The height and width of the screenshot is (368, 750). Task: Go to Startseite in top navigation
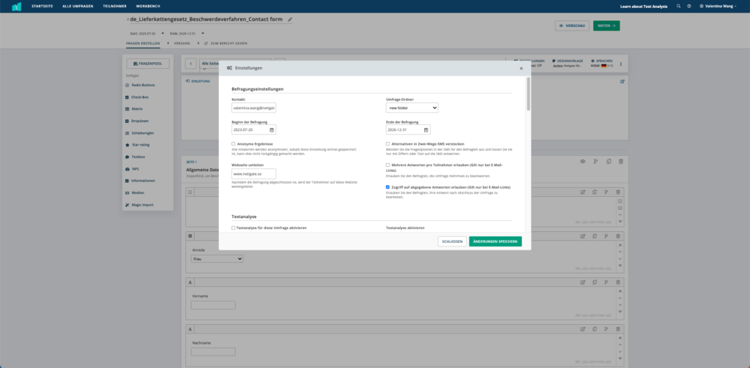pyautogui.click(x=42, y=6)
